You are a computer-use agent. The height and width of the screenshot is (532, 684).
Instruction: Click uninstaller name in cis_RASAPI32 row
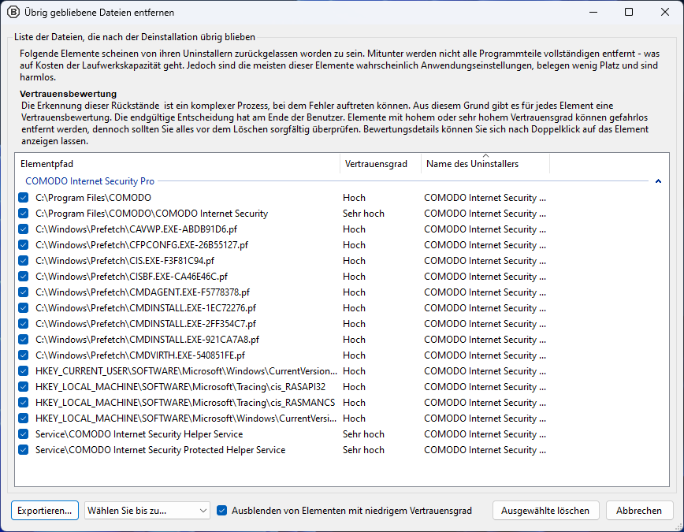click(x=485, y=387)
